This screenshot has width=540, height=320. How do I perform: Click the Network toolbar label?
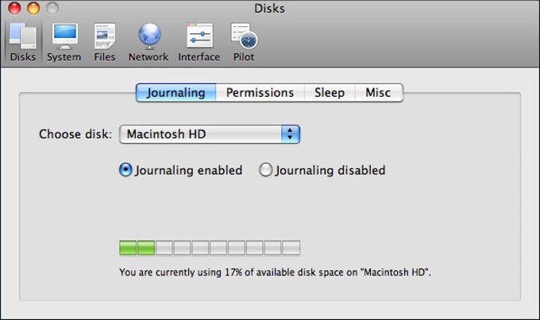coord(148,57)
